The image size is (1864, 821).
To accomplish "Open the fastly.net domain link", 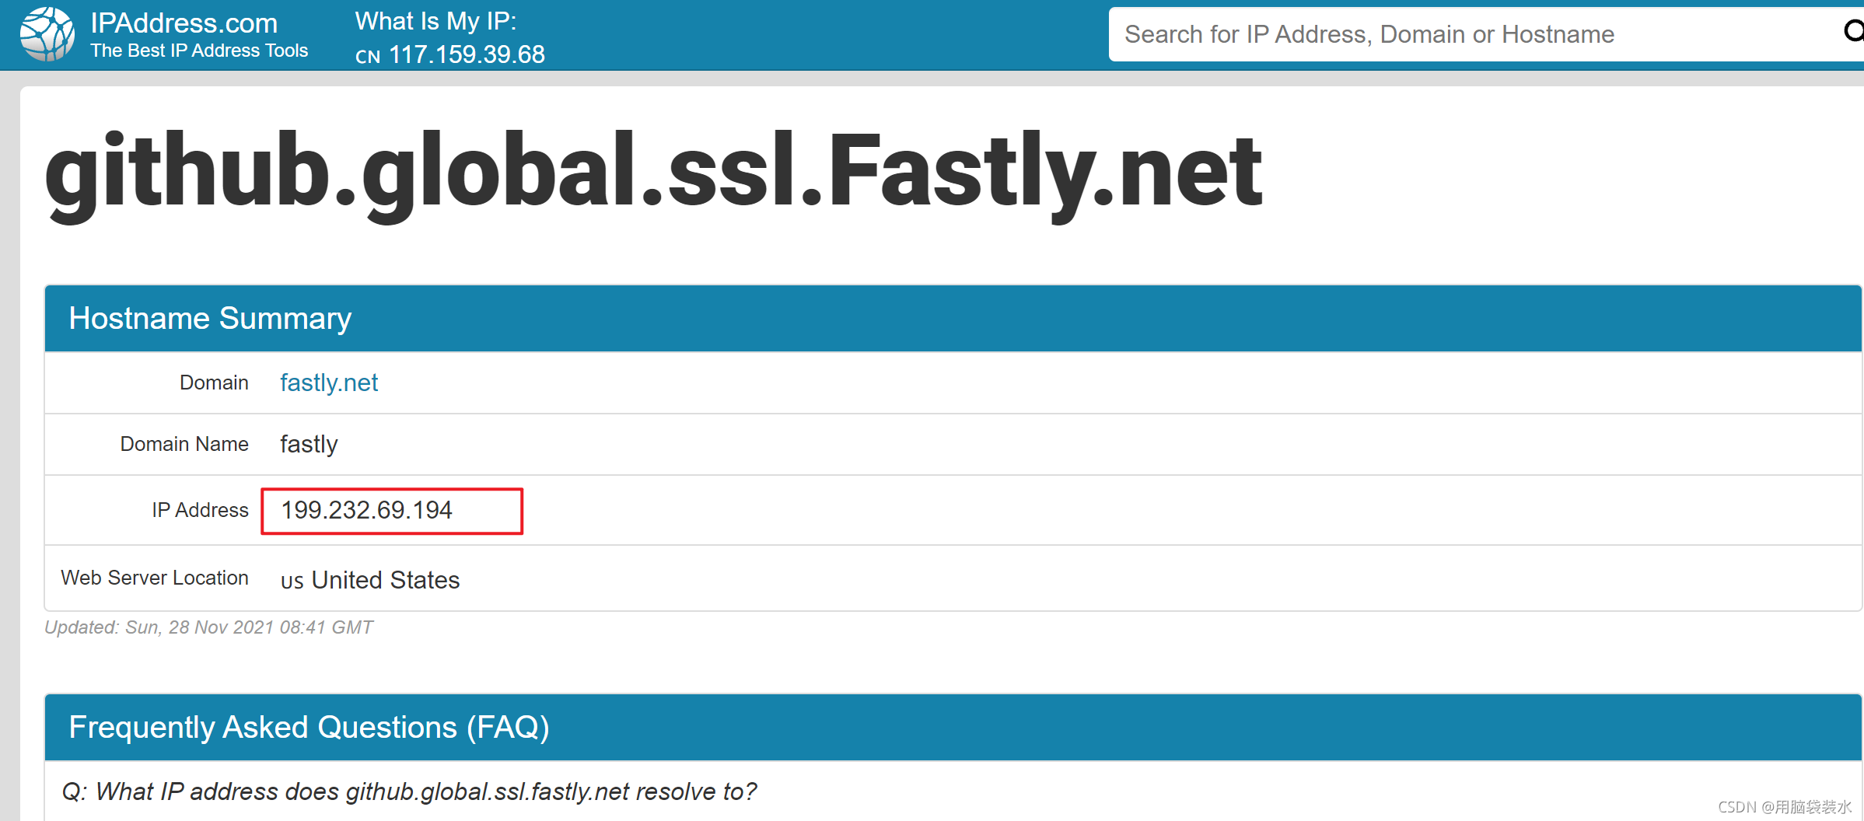I will (x=329, y=383).
